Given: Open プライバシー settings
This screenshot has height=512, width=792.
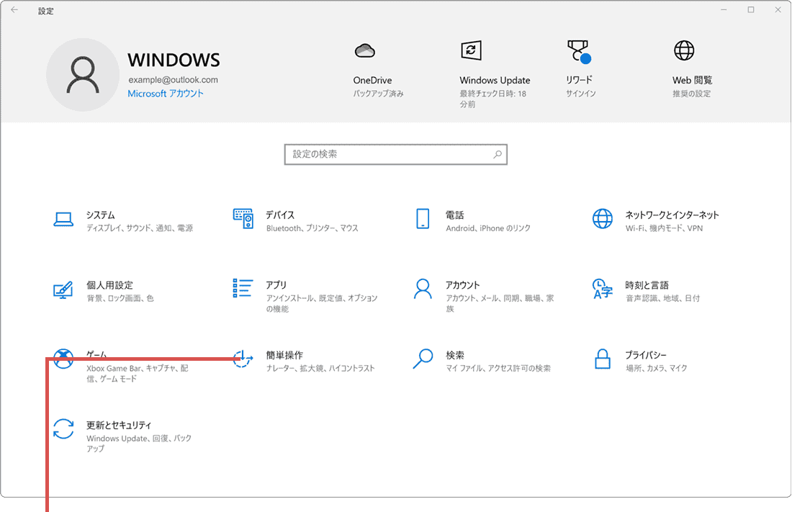Looking at the screenshot, I should [x=648, y=360].
